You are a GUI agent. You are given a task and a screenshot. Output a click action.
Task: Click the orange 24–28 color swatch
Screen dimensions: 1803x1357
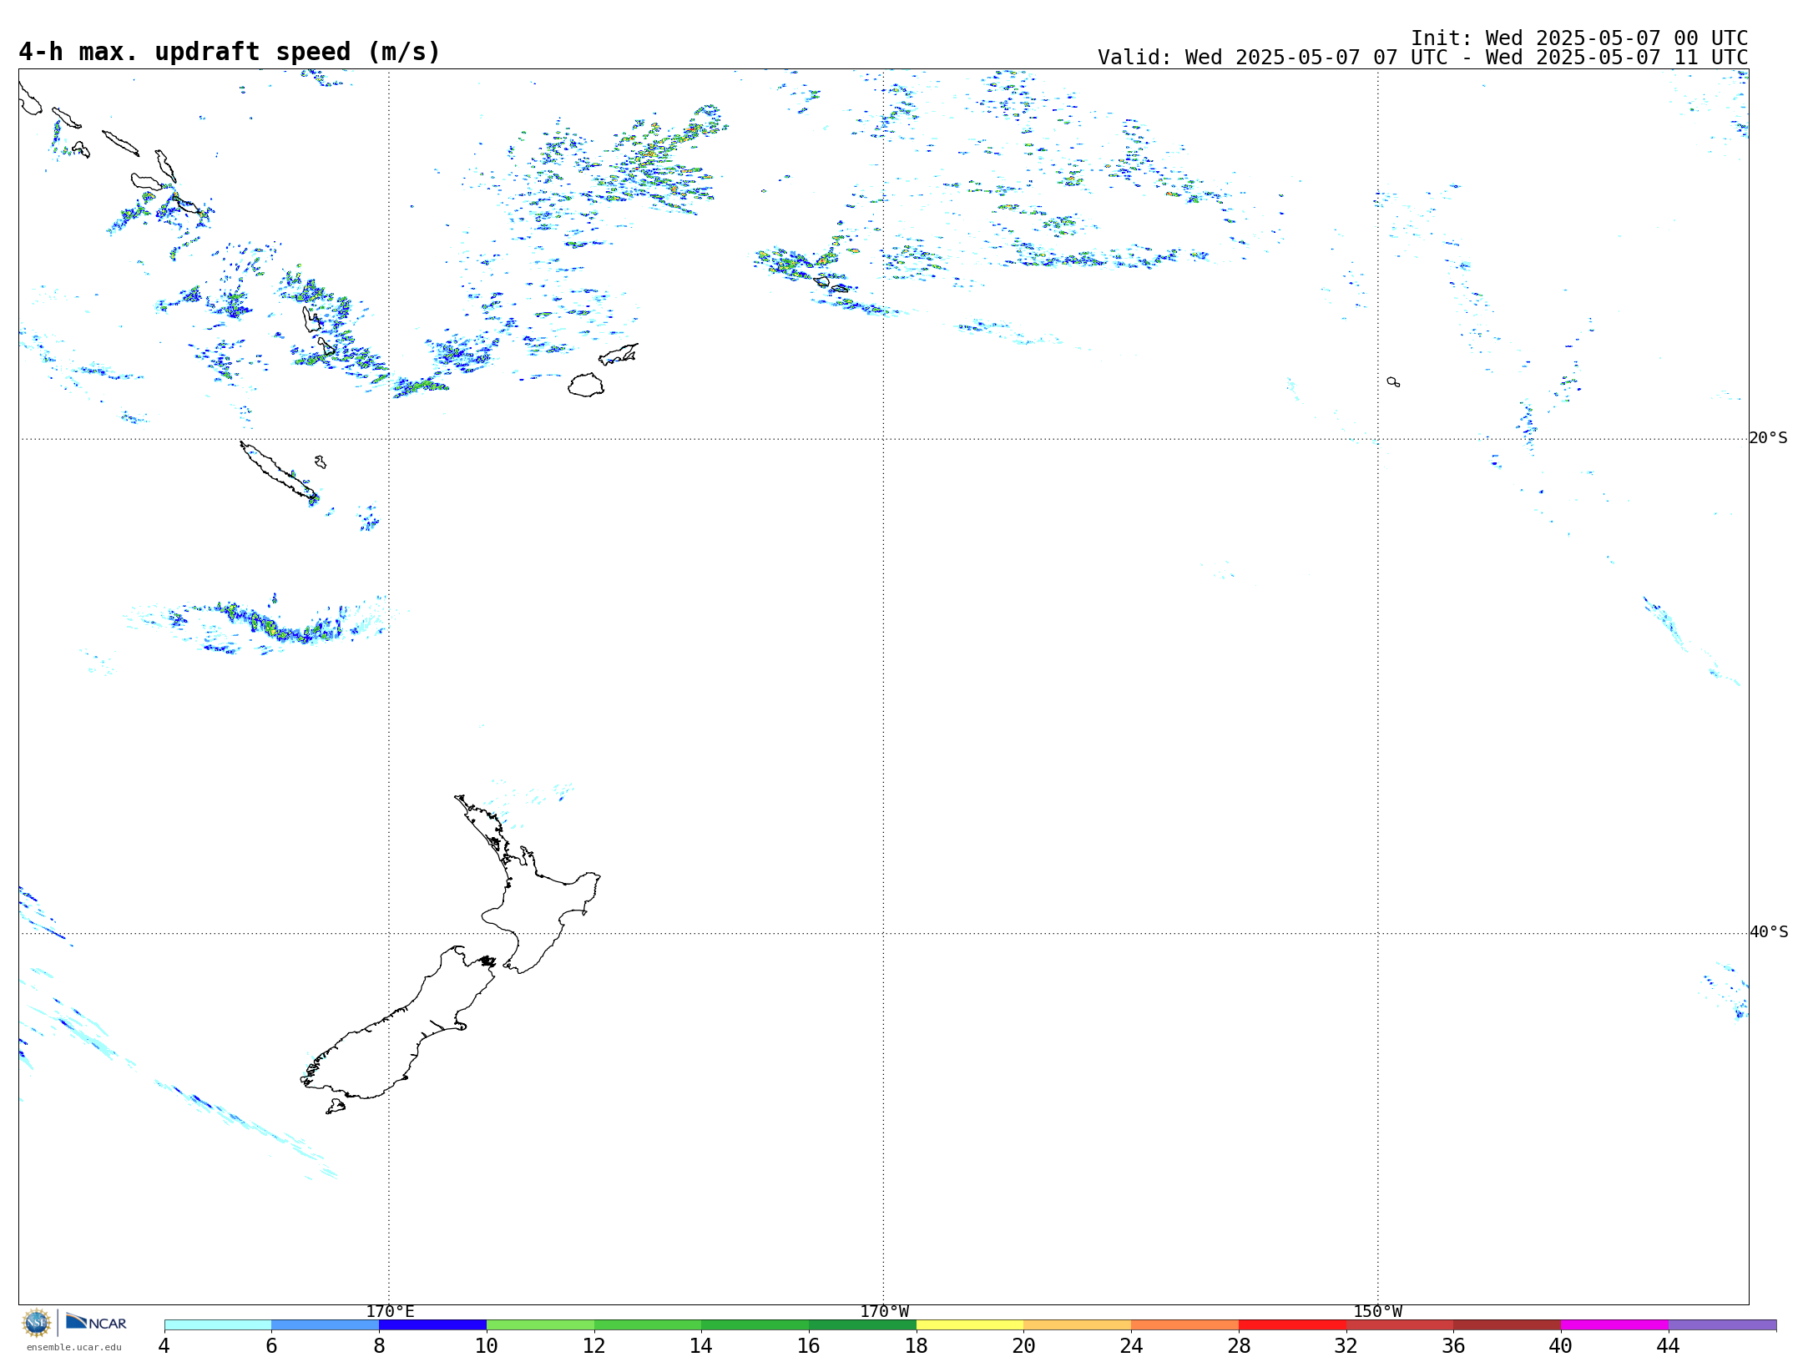point(1185,1325)
